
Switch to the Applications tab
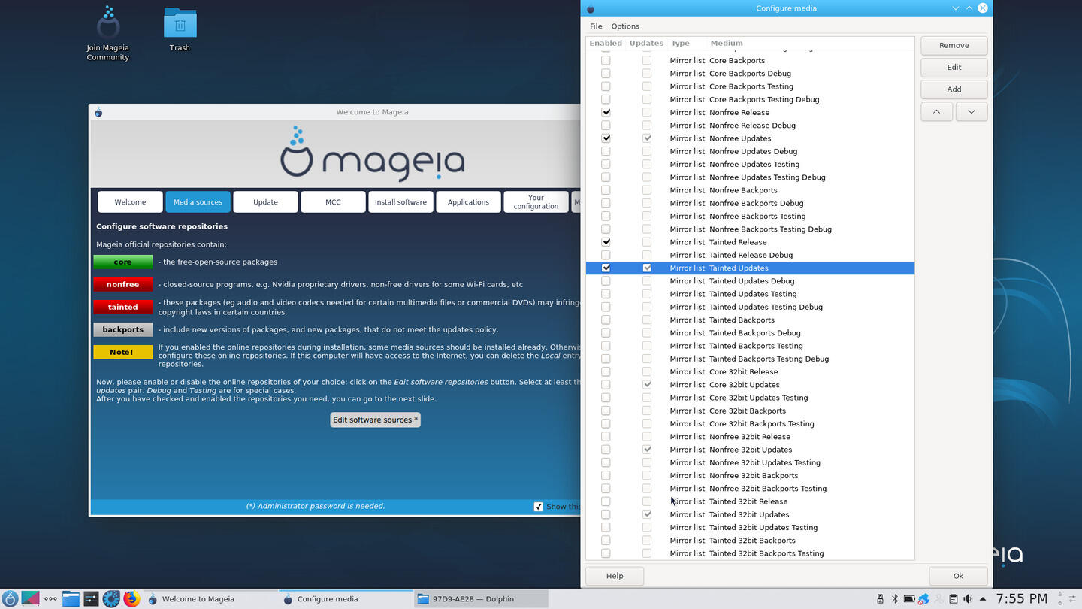pos(468,202)
